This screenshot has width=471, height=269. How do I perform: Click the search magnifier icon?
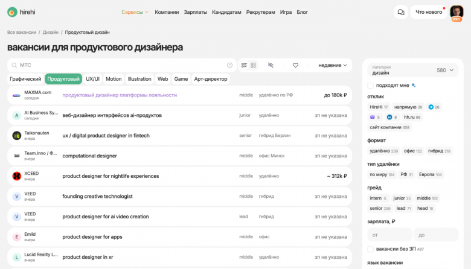coord(14,65)
